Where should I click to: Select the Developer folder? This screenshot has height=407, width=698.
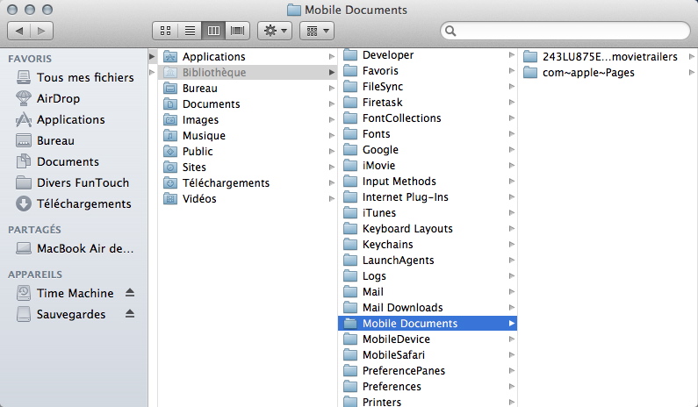(x=428, y=54)
